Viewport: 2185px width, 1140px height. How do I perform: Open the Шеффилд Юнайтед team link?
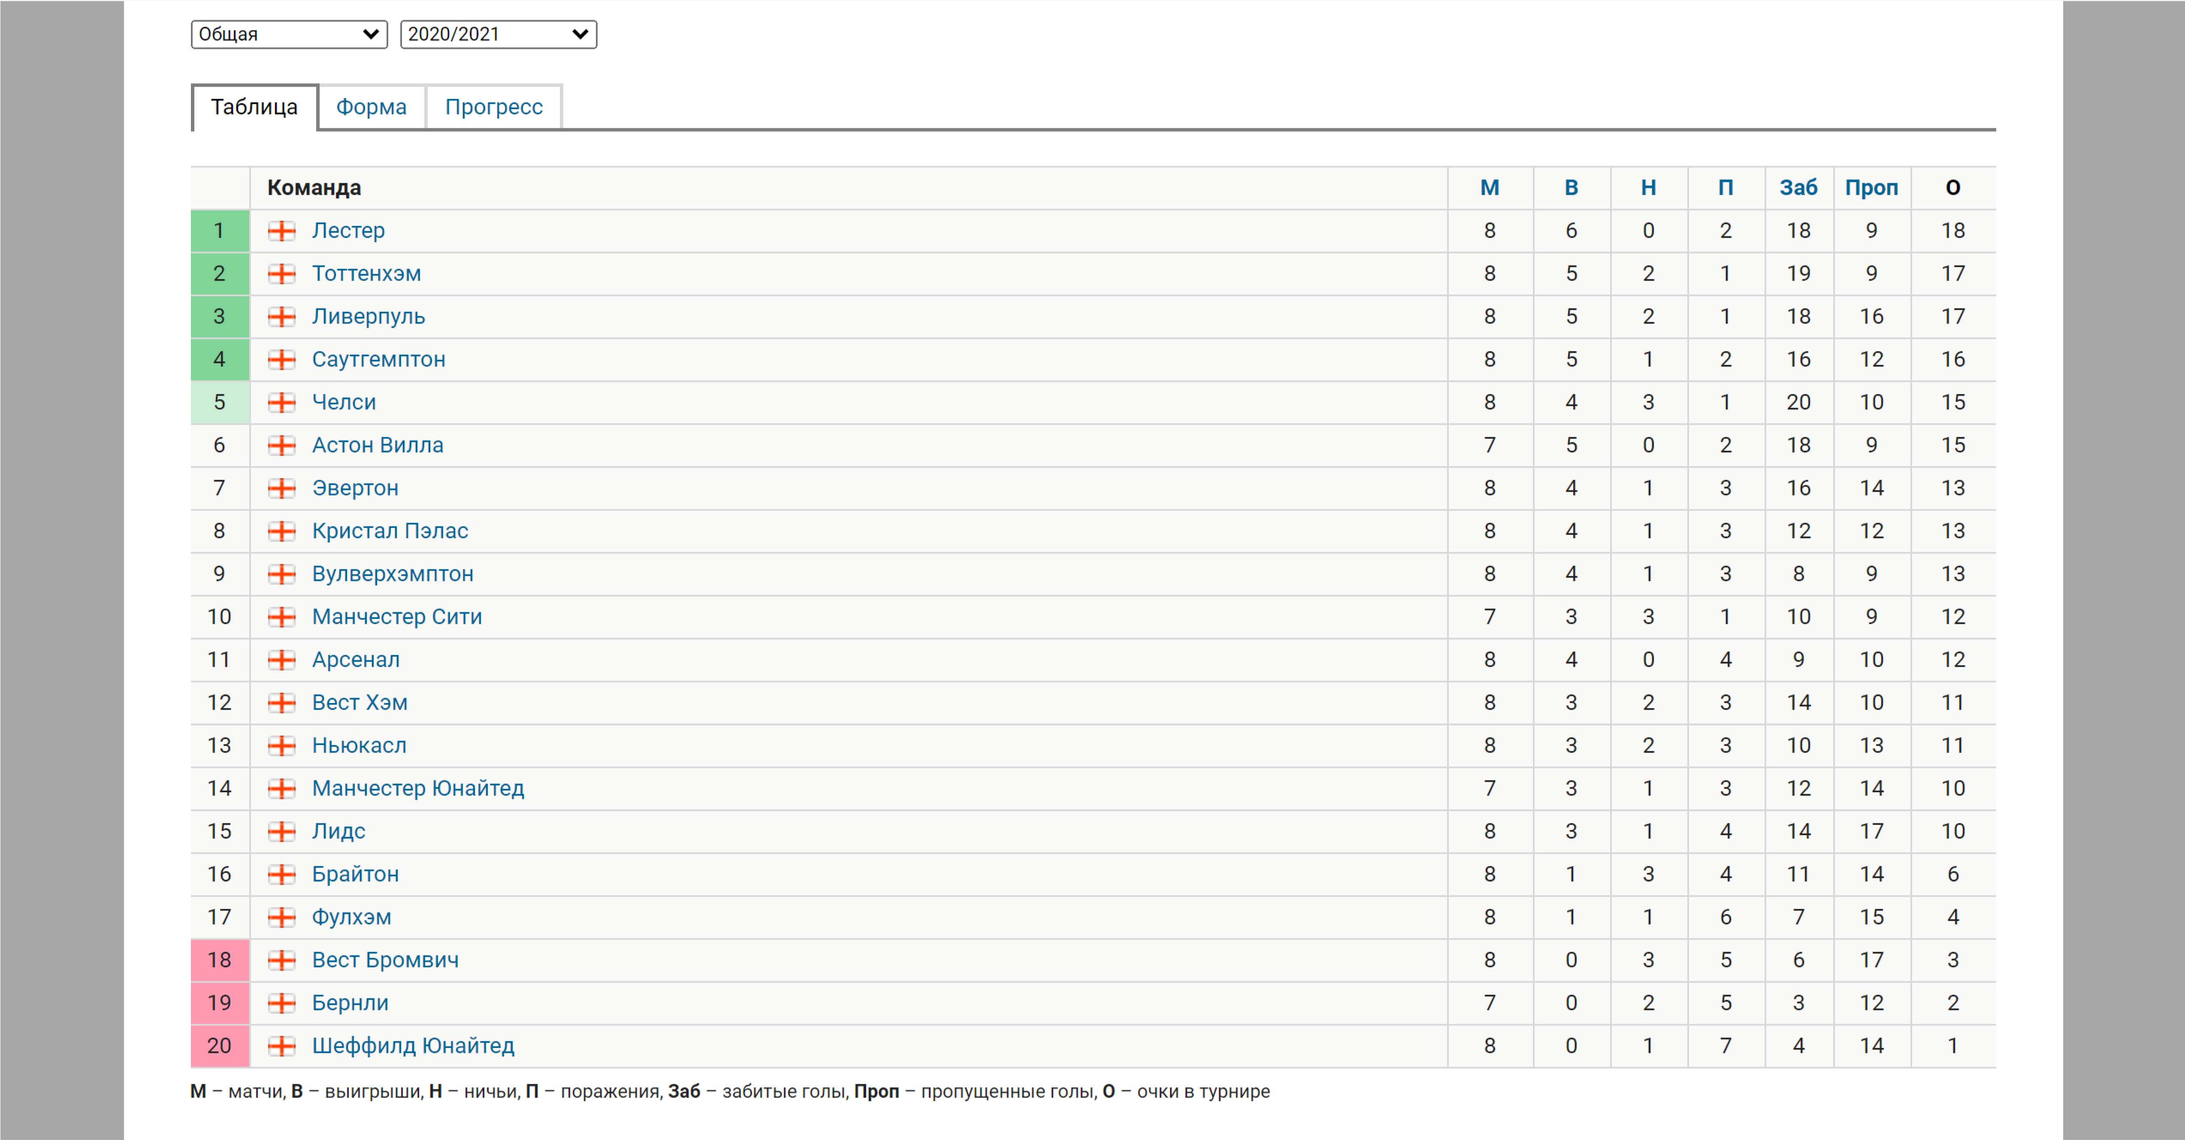[412, 1046]
